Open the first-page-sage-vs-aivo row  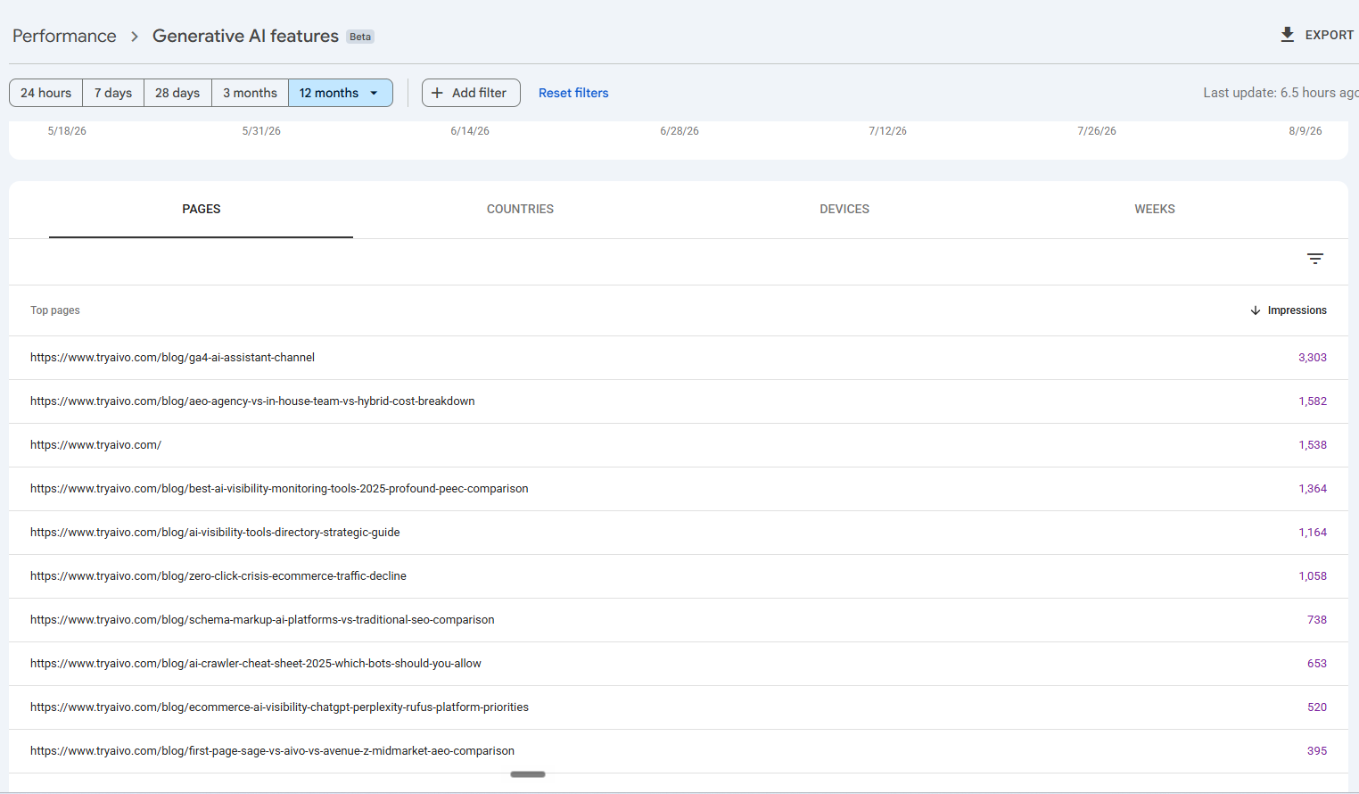[679, 751]
